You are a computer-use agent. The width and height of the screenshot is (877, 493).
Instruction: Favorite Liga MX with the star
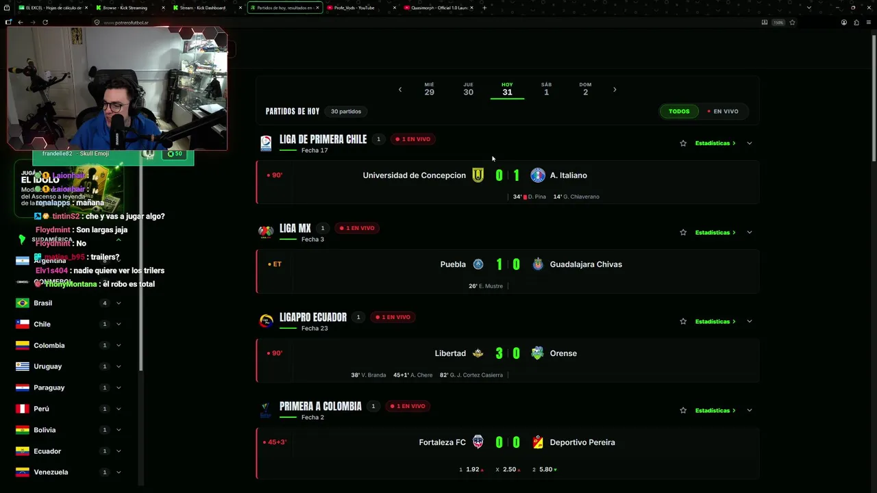683,232
